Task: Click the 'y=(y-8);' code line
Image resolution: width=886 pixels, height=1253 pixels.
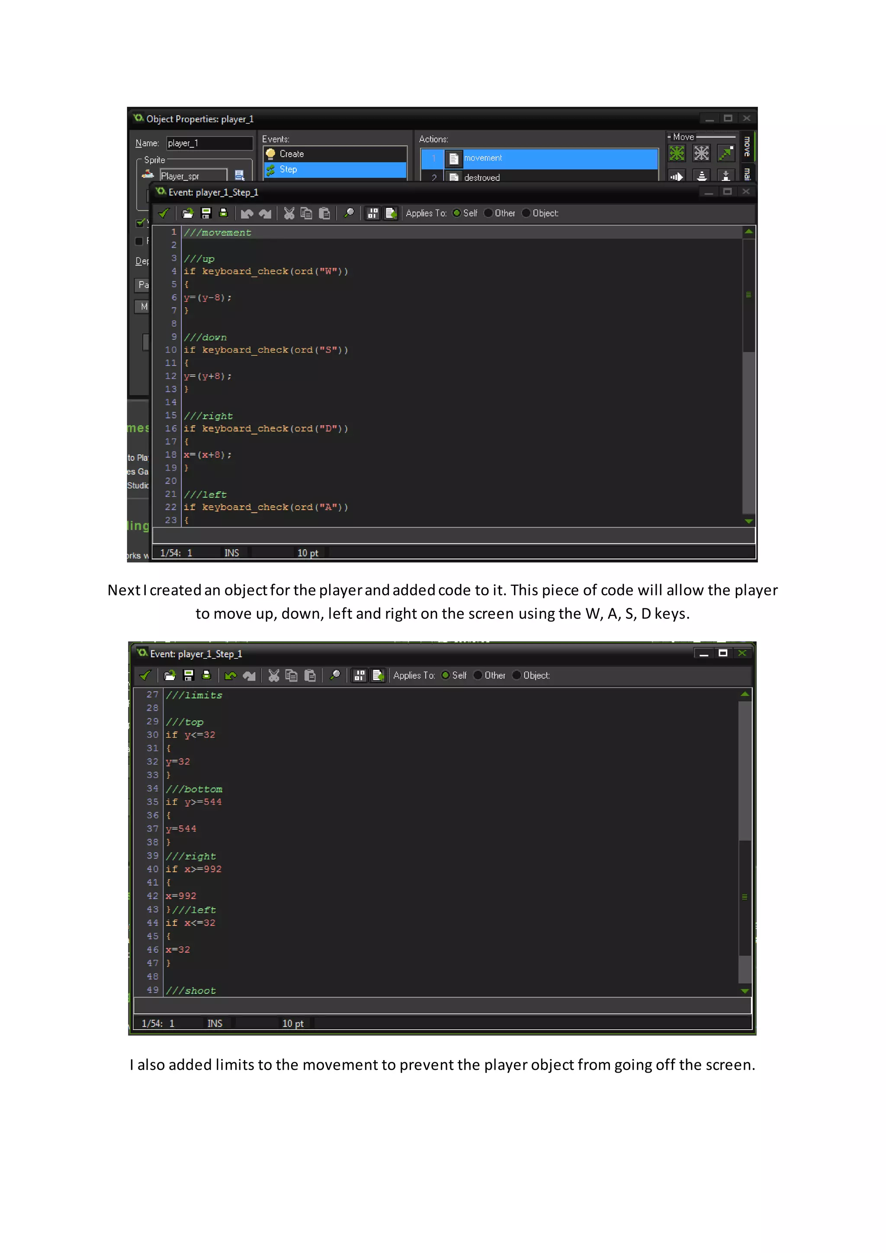Action: pyautogui.click(x=207, y=297)
